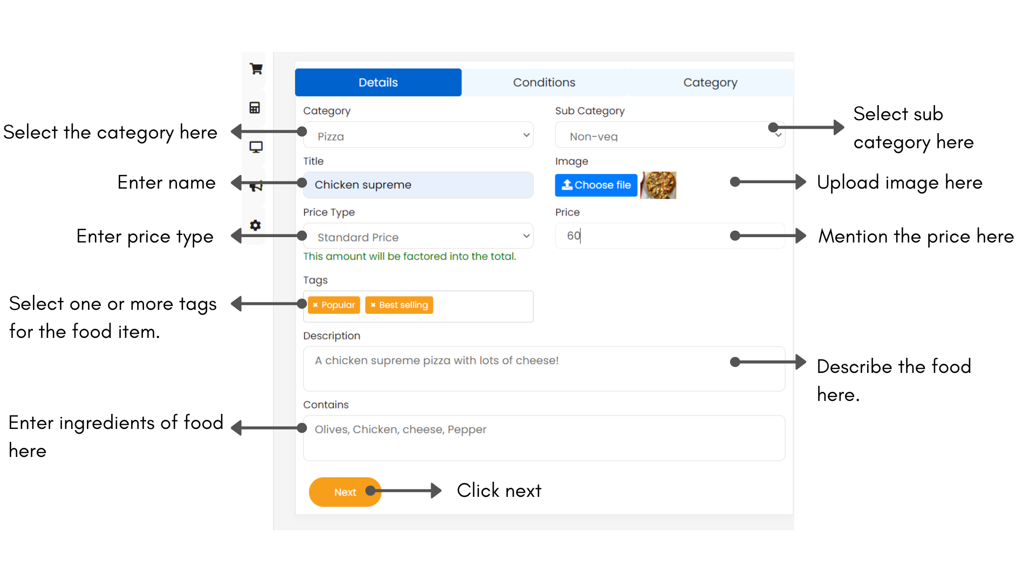Viewport: 1036px width, 582px height.
Task: Open the Price Type dropdown
Action: coord(418,237)
